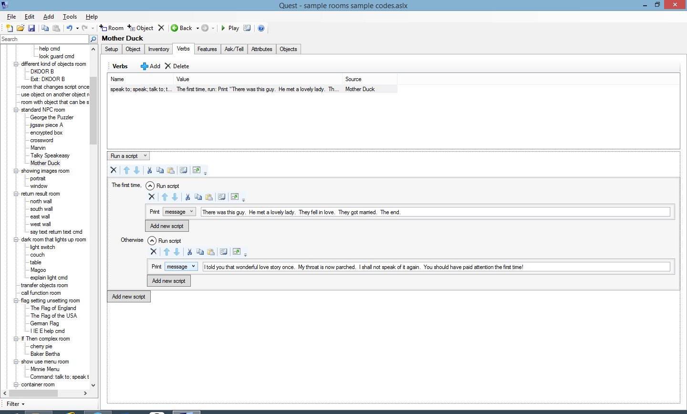Add a new verb with the plus icon

tap(150, 66)
